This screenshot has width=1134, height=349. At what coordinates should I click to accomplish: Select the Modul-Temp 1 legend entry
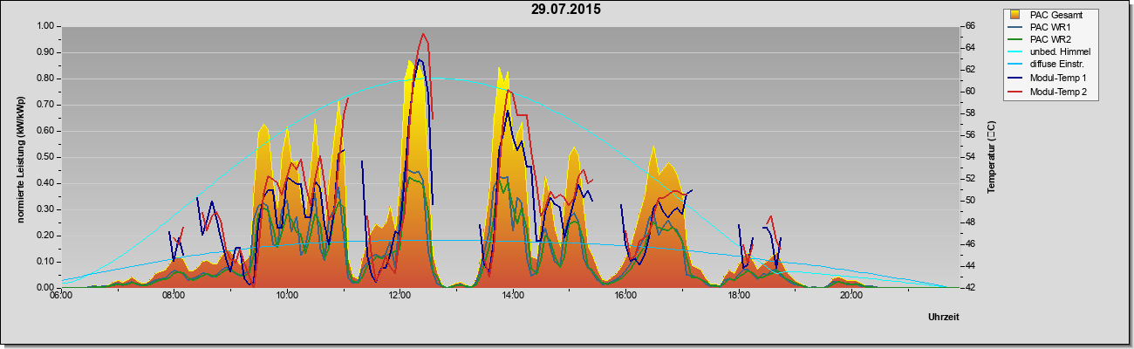click(x=1049, y=79)
